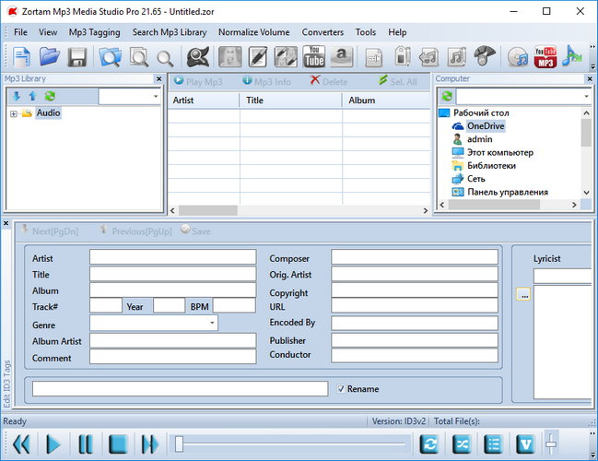Click the radiation fan toolbar icon
Image resolution: width=598 pixels, height=461 pixels.
click(x=485, y=56)
